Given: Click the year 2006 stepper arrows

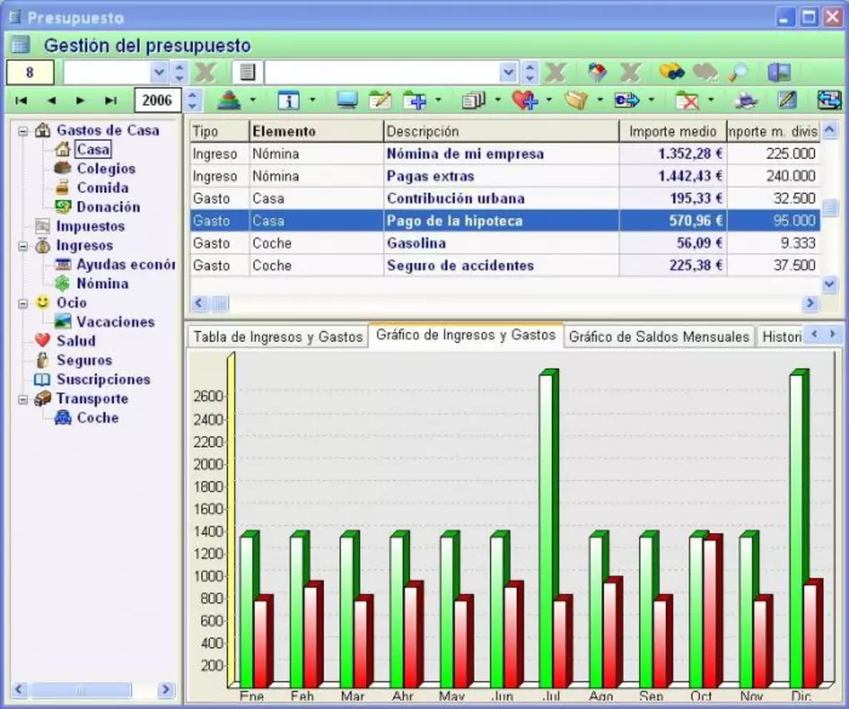Looking at the screenshot, I should click(193, 101).
